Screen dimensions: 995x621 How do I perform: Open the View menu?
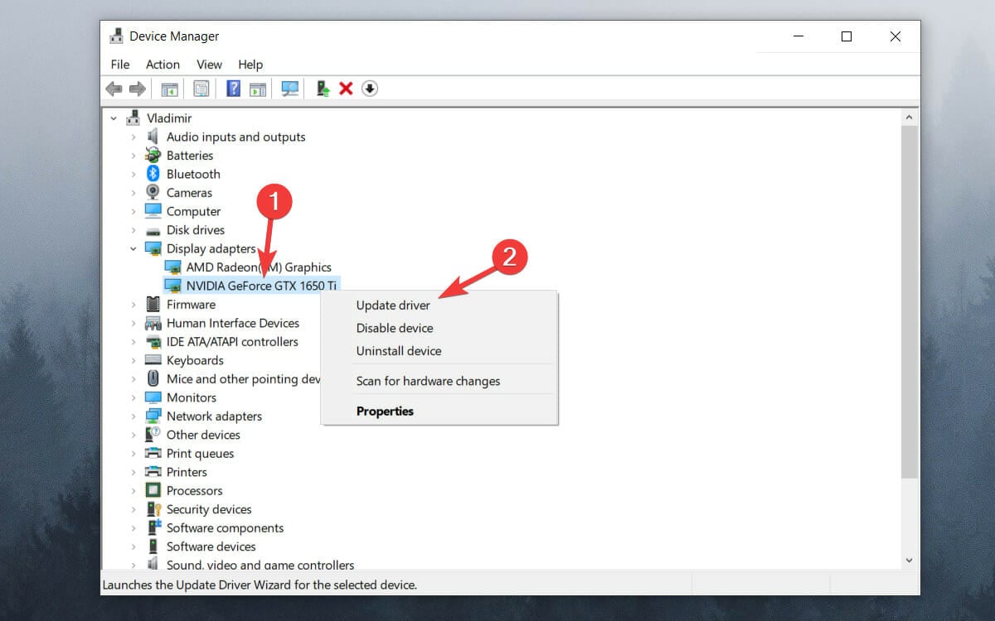pyautogui.click(x=209, y=64)
